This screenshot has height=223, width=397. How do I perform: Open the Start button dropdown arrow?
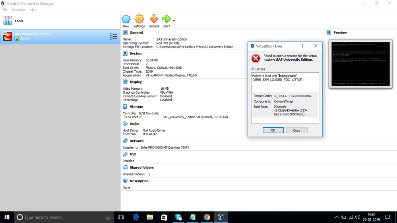click(x=174, y=21)
